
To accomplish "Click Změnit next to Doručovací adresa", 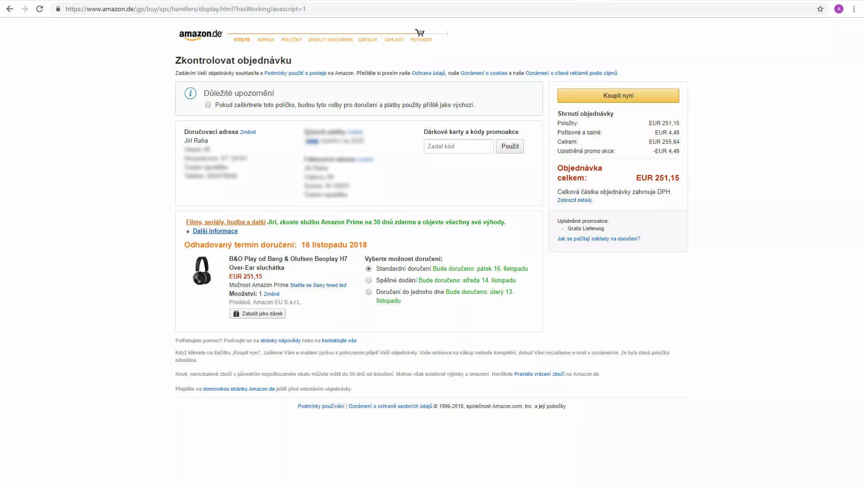I will coord(248,132).
